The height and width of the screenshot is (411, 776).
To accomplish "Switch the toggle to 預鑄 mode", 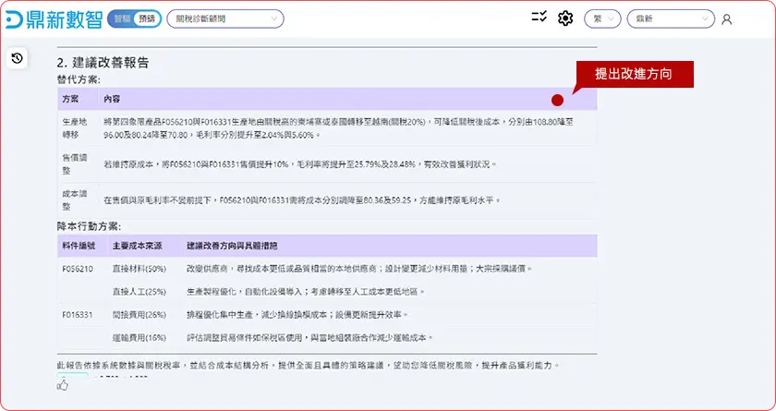I will (146, 19).
